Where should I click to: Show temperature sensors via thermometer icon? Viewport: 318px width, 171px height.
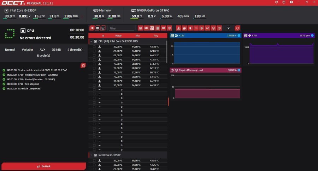(178, 28)
